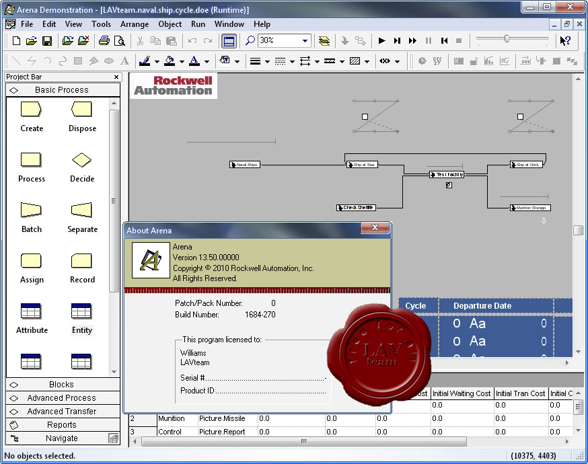Screen dimensions: 588x464
Task: Toggle split screen view
Action: [x=229, y=41]
